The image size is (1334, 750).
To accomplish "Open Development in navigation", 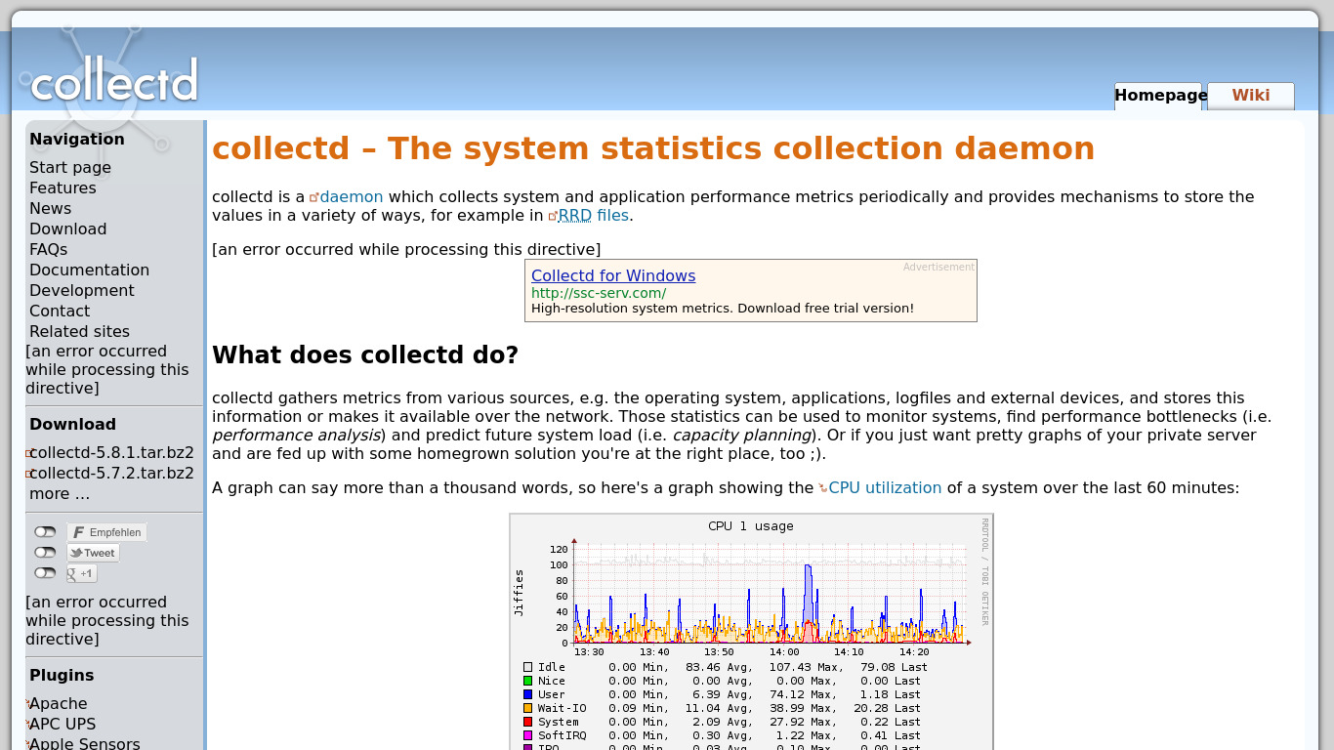I will (82, 290).
